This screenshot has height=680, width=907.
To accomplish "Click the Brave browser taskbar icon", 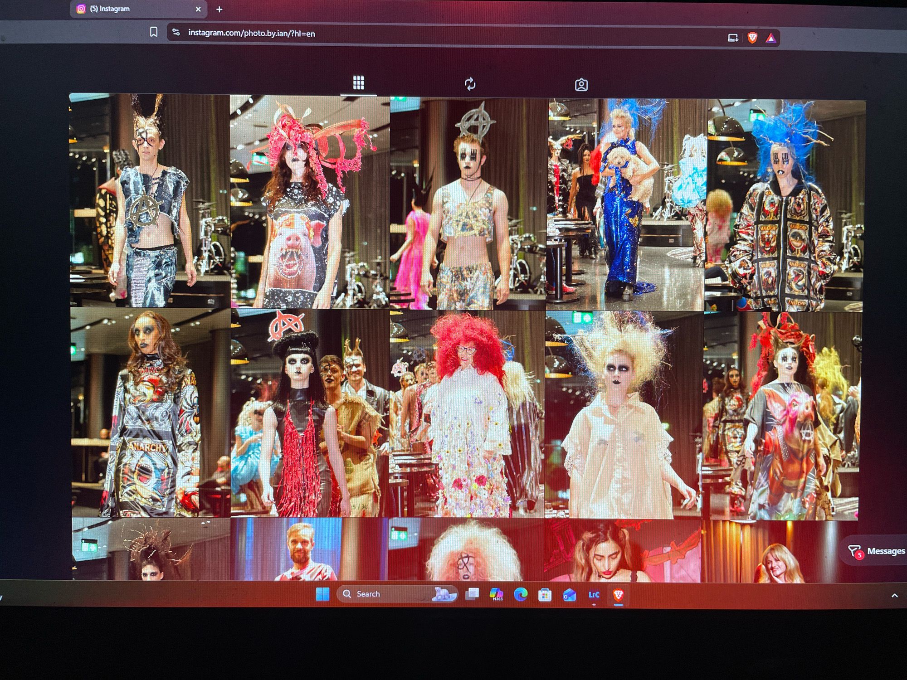I will point(618,595).
